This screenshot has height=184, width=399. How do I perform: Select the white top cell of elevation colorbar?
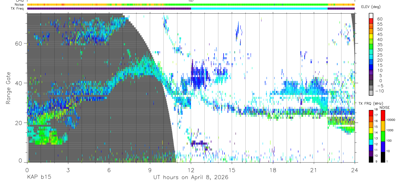click(371, 16)
